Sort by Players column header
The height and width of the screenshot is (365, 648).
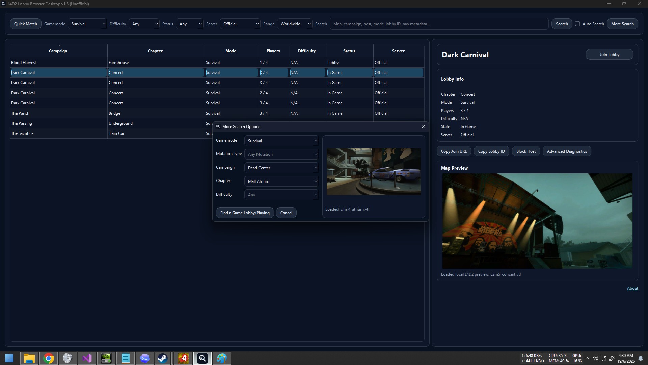point(273,51)
